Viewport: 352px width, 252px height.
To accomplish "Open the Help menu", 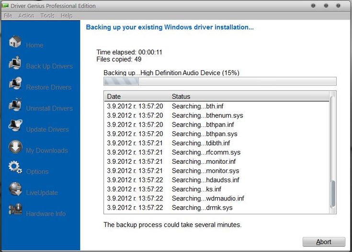I will pos(67,15).
